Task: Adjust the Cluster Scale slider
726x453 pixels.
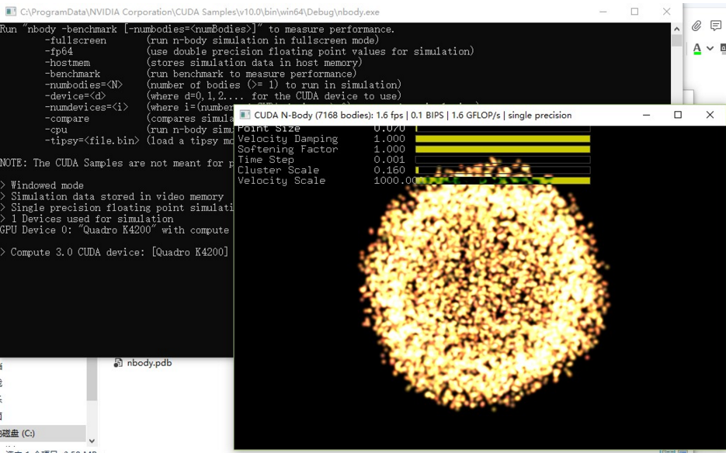Action: (x=503, y=171)
